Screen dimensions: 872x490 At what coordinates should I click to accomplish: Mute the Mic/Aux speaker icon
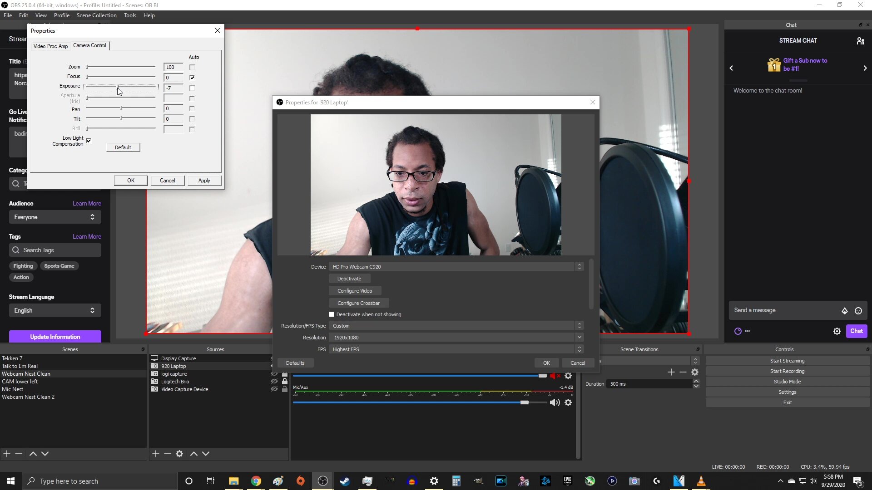click(x=555, y=403)
